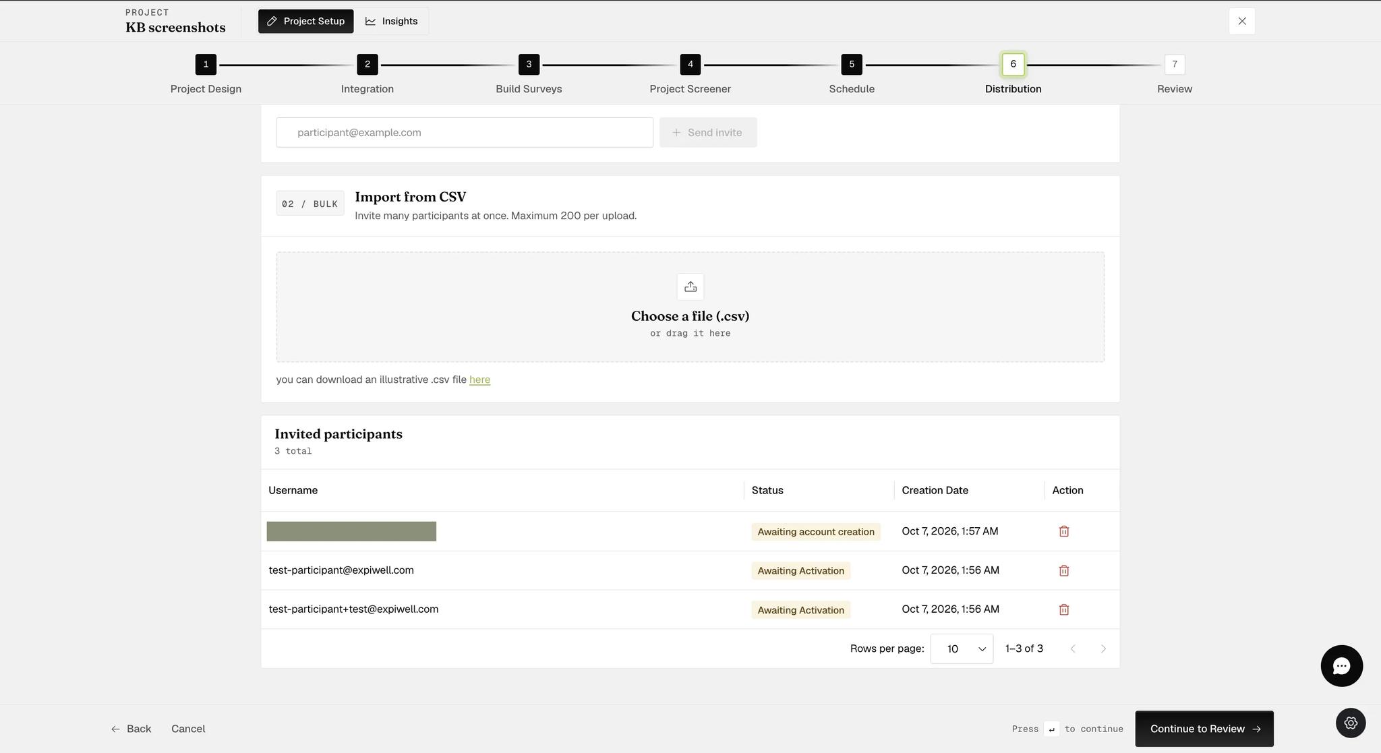Click the test-participant+test@expiwell.com username cell
1381x753 pixels.
pos(353,609)
